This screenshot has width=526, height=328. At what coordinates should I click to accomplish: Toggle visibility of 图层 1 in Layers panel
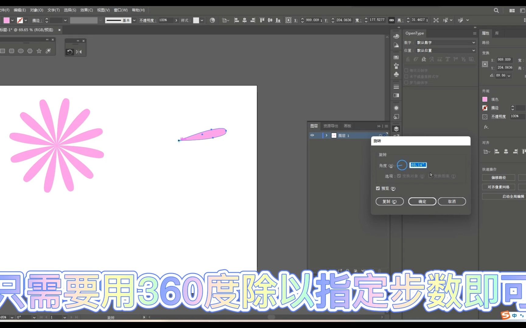[x=312, y=135]
